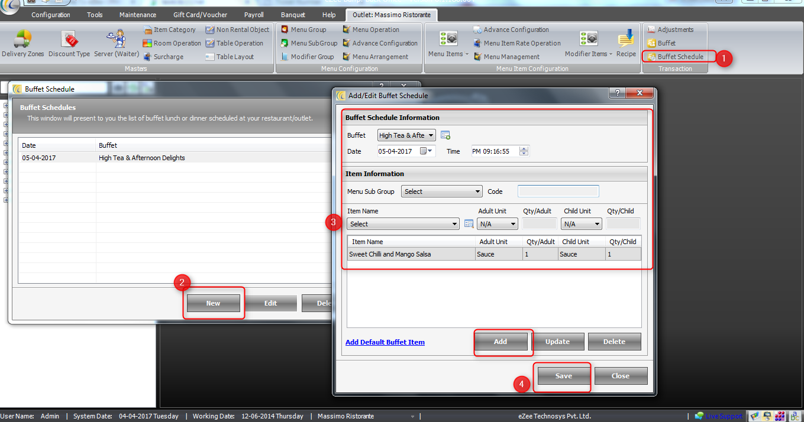Open Modifier Group configuration
804x422 pixels.
coord(307,57)
